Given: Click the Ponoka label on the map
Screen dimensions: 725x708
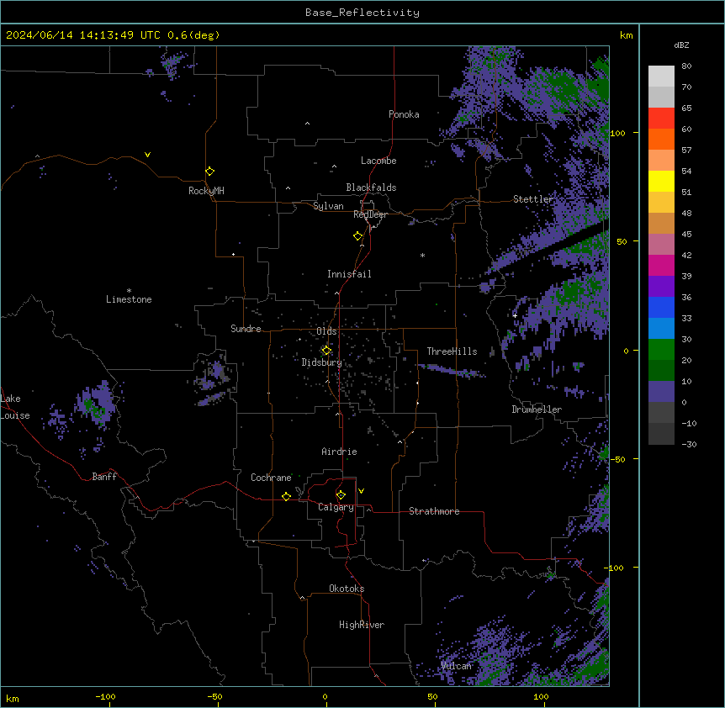Looking at the screenshot, I should [x=404, y=114].
